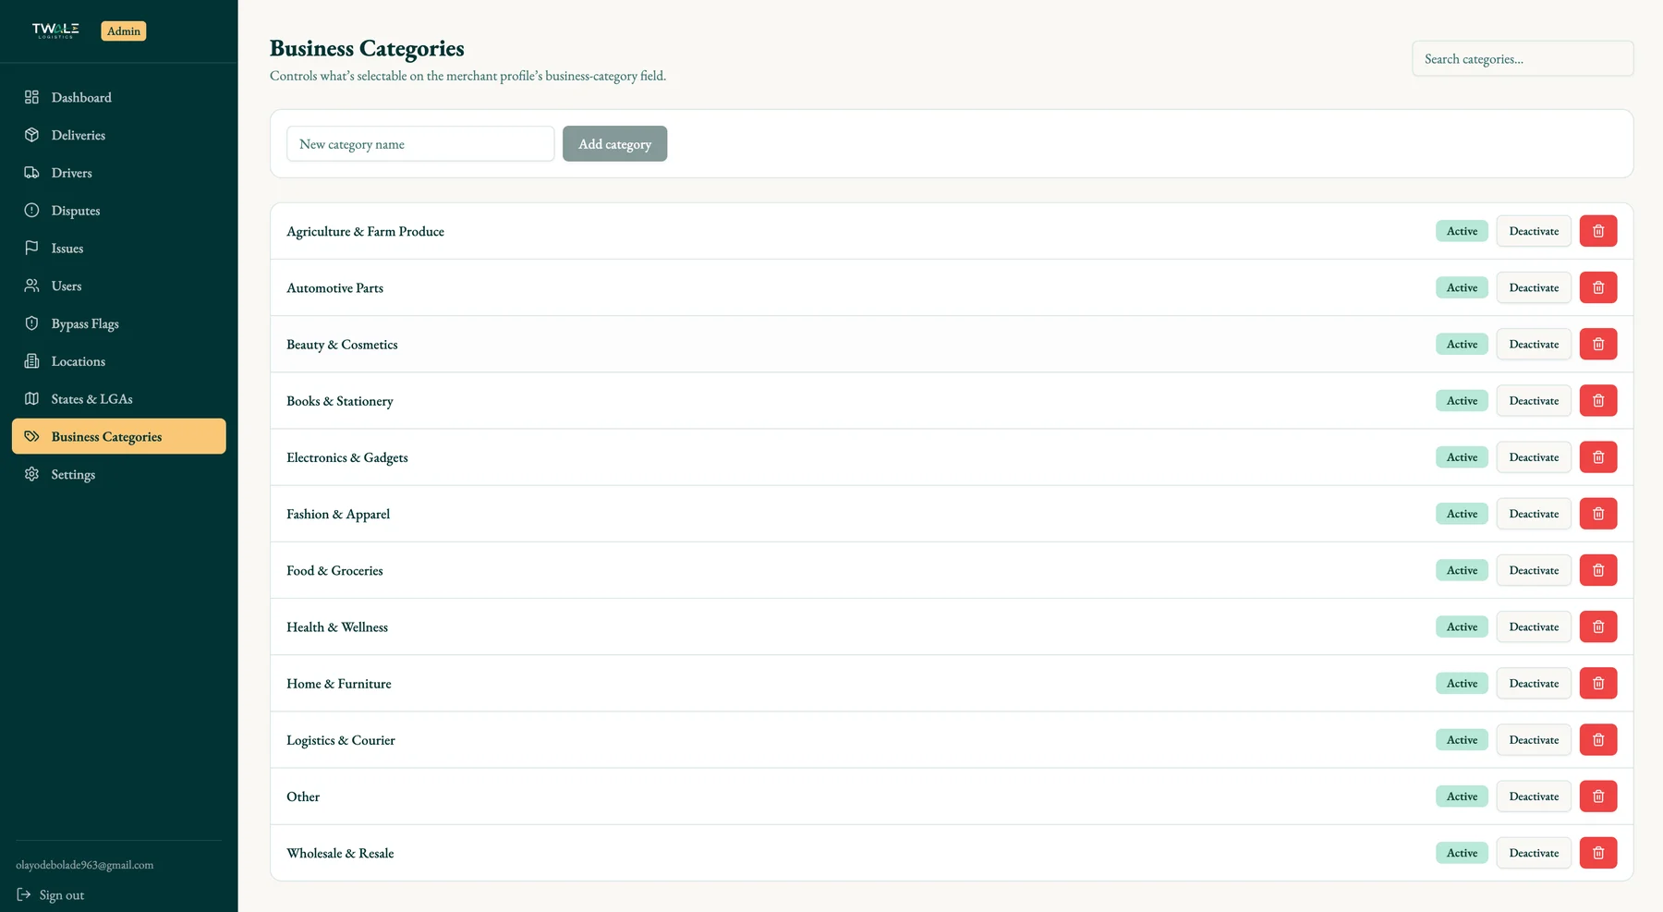The height and width of the screenshot is (912, 1663).
Task: Deactivate the Agriculture & Farm Produce category
Action: 1534,231
